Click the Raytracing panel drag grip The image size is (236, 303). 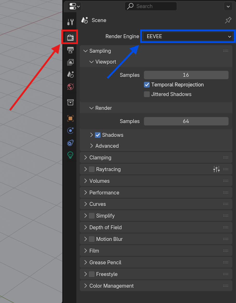(x=226, y=169)
